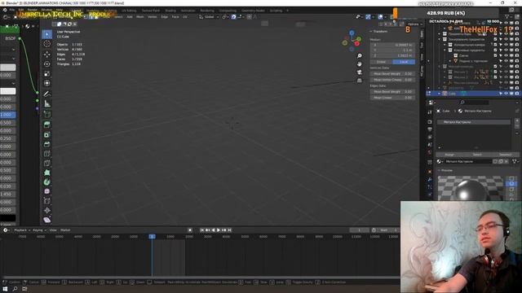Select the Knife tool
The image size is (522, 293).
47,164
